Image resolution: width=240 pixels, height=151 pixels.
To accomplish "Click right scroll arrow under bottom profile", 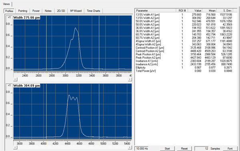I will (130, 147).
